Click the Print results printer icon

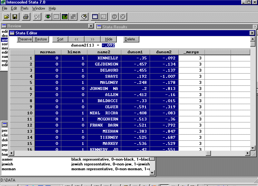click(x=26, y=17)
